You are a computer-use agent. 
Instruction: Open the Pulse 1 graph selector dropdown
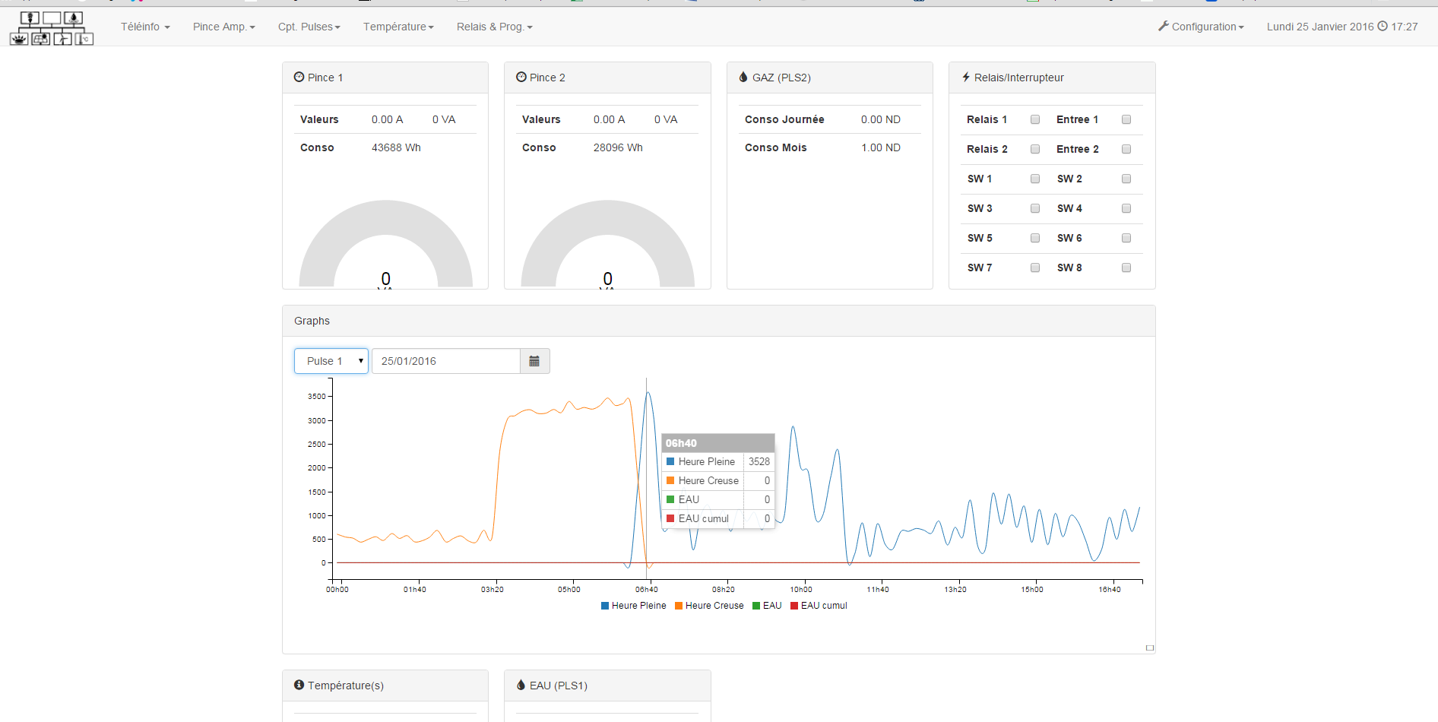331,361
